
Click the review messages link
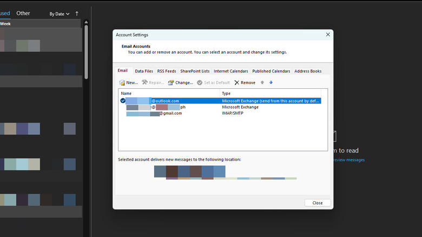click(349, 160)
